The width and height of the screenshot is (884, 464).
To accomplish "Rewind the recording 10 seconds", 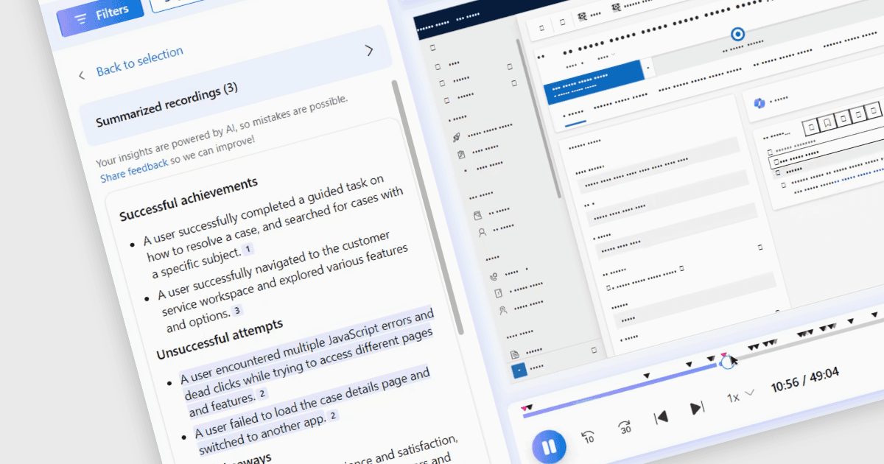I will [x=589, y=436].
